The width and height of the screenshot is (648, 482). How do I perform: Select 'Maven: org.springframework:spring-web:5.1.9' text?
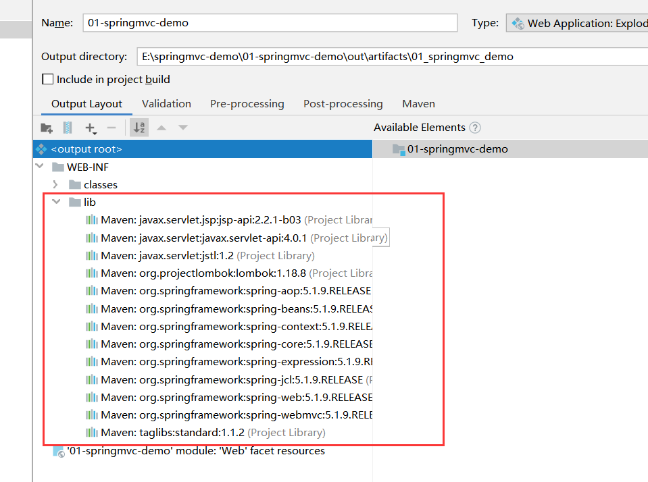click(214, 398)
